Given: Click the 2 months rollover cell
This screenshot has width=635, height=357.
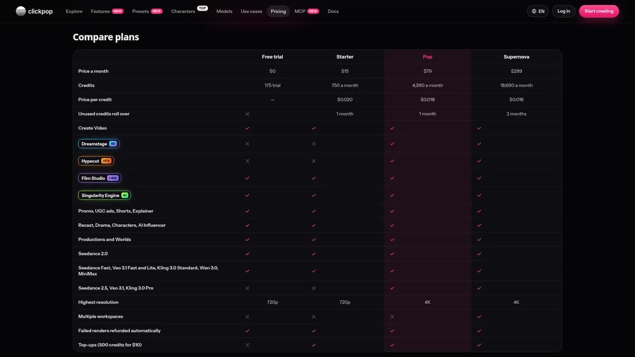Looking at the screenshot, I should click(516, 114).
